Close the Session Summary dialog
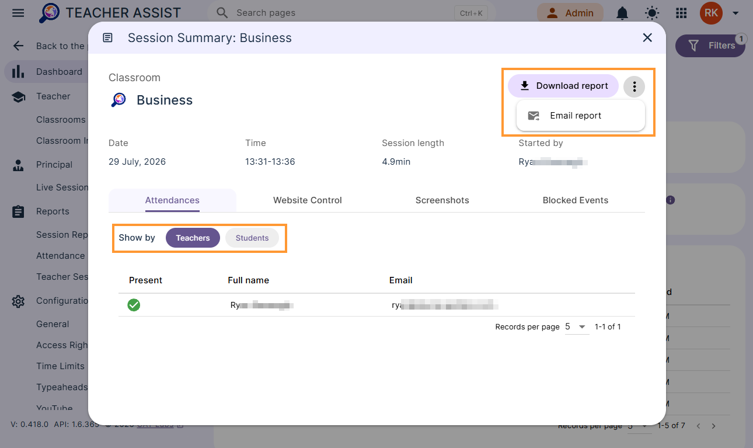The width and height of the screenshot is (753, 448). (647, 38)
